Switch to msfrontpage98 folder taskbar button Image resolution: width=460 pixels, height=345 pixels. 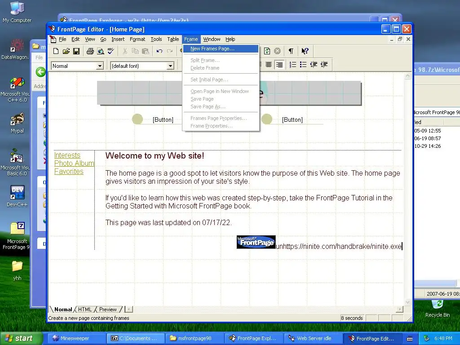click(x=195, y=338)
